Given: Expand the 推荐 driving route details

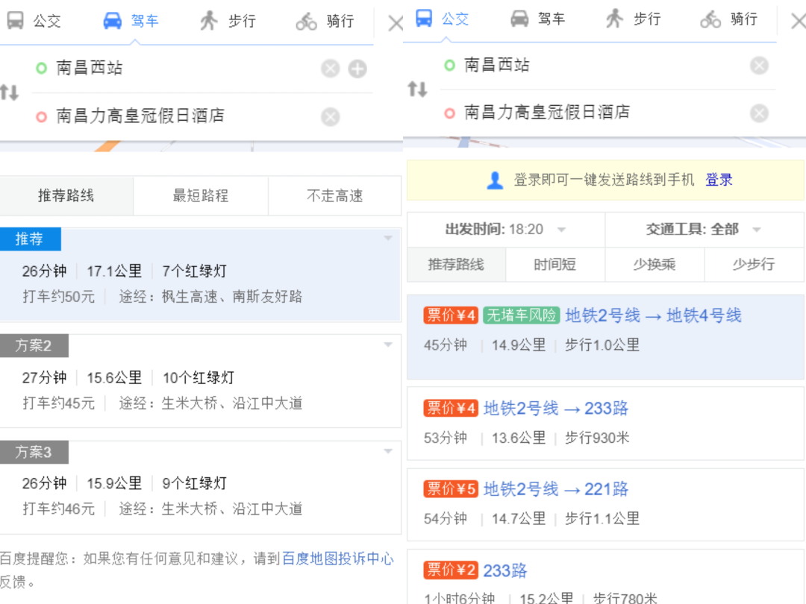Looking at the screenshot, I should tap(388, 239).
